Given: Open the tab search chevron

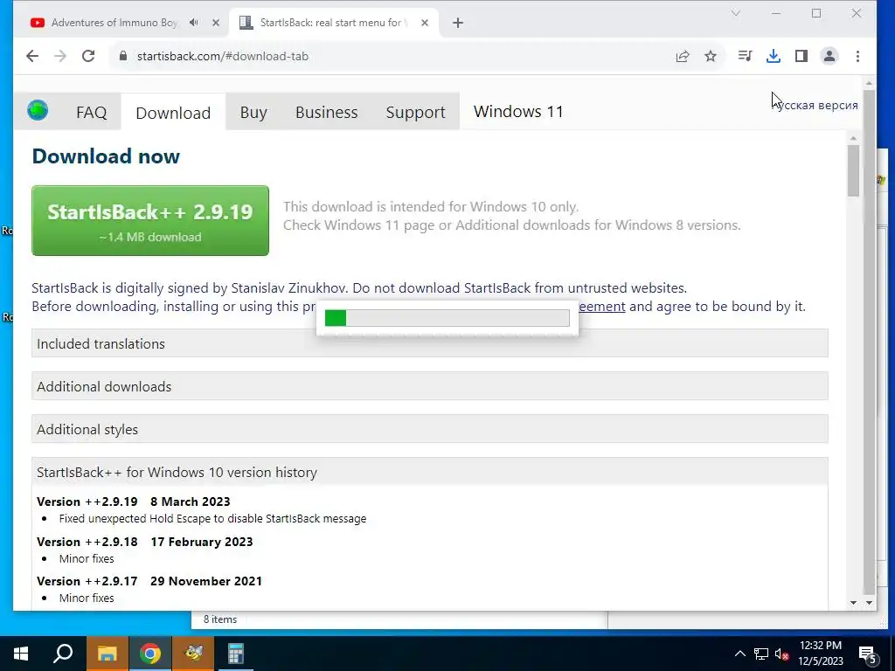Looking at the screenshot, I should (x=736, y=13).
